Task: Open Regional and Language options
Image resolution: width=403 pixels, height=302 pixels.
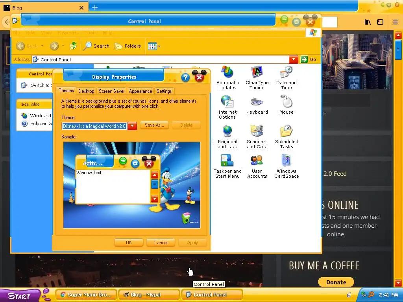Action: coord(227,136)
